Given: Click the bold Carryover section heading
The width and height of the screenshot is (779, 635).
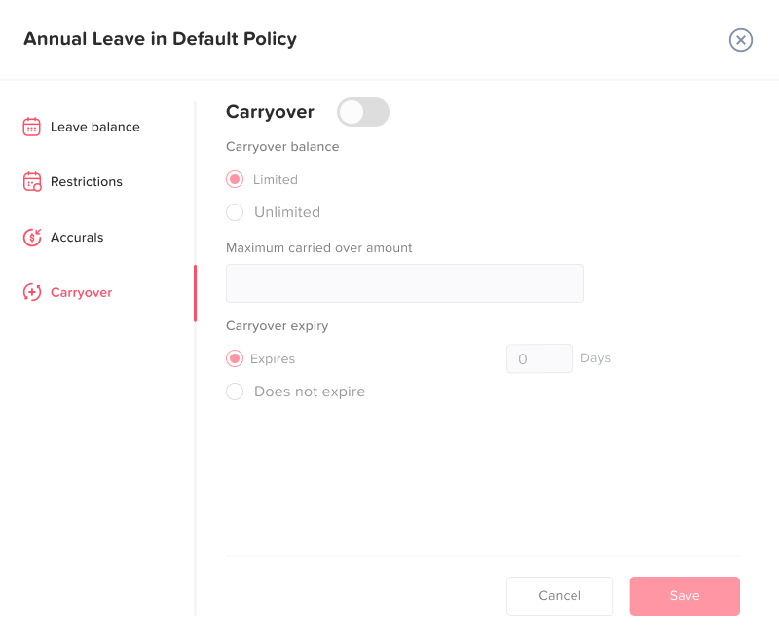Looking at the screenshot, I should point(270,112).
